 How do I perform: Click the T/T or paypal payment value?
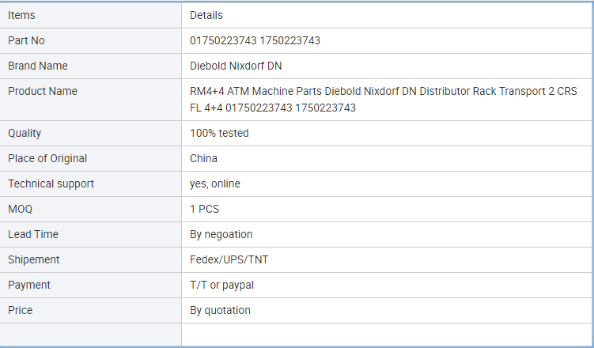tap(222, 286)
